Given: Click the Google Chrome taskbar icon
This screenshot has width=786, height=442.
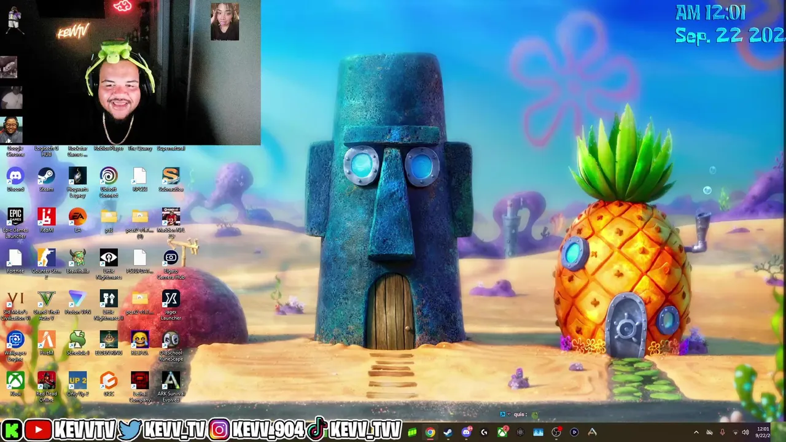Looking at the screenshot, I should pos(430,432).
